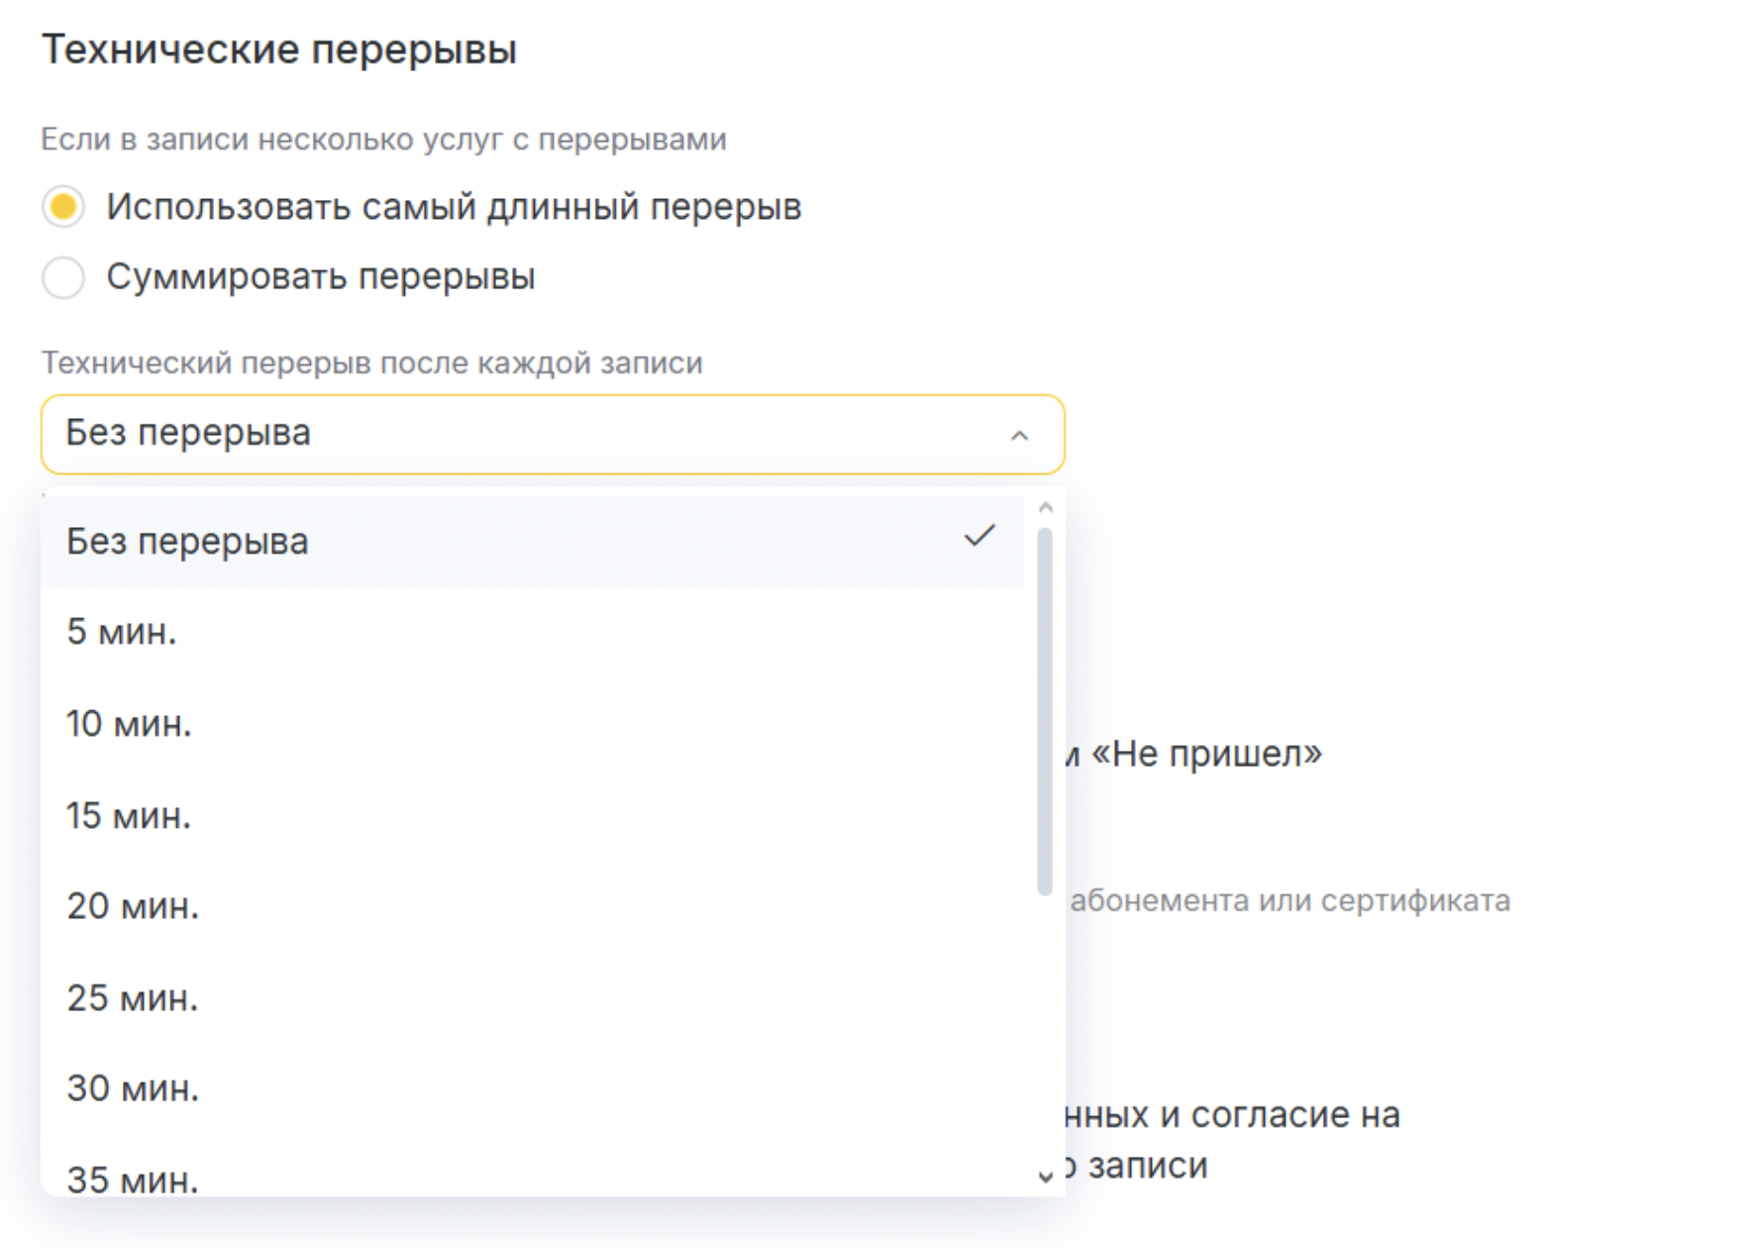The width and height of the screenshot is (1749, 1248).
Task: Select the "35 мин." option
Action: (x=133, y=1179)
